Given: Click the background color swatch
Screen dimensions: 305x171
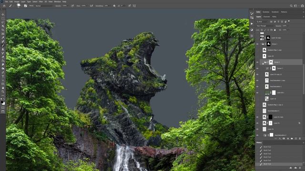Looking at the screenshot, I should (3, 104).
